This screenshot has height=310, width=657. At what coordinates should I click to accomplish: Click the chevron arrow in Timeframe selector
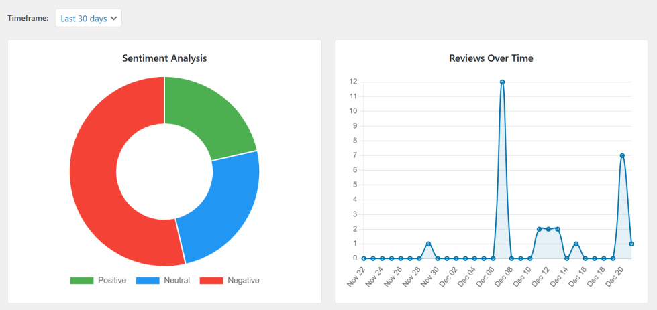(113, 19)
